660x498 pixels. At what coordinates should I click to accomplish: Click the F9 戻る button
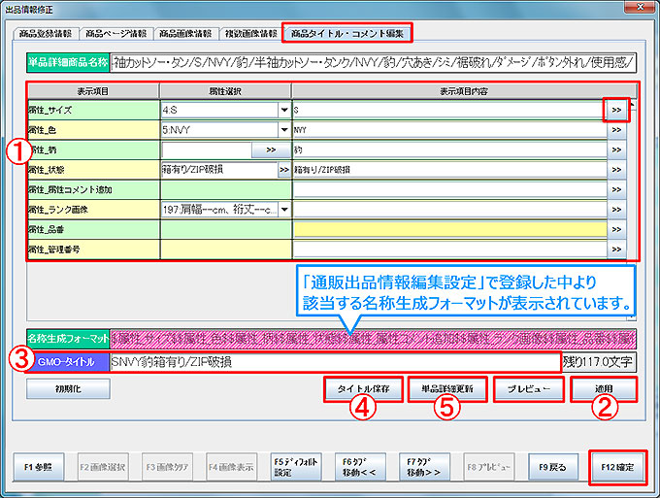[553, 467]
